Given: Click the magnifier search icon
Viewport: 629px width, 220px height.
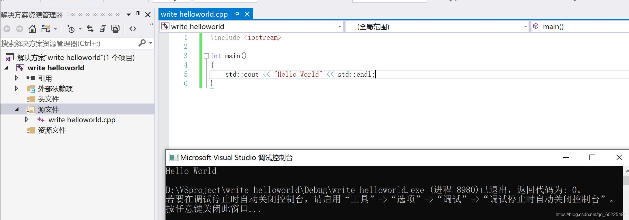Looking at the screenshot, I should pyautogui.click(x=142, y=43).
